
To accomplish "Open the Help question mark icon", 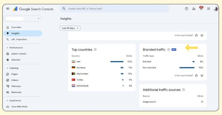I will pos(186,9).
